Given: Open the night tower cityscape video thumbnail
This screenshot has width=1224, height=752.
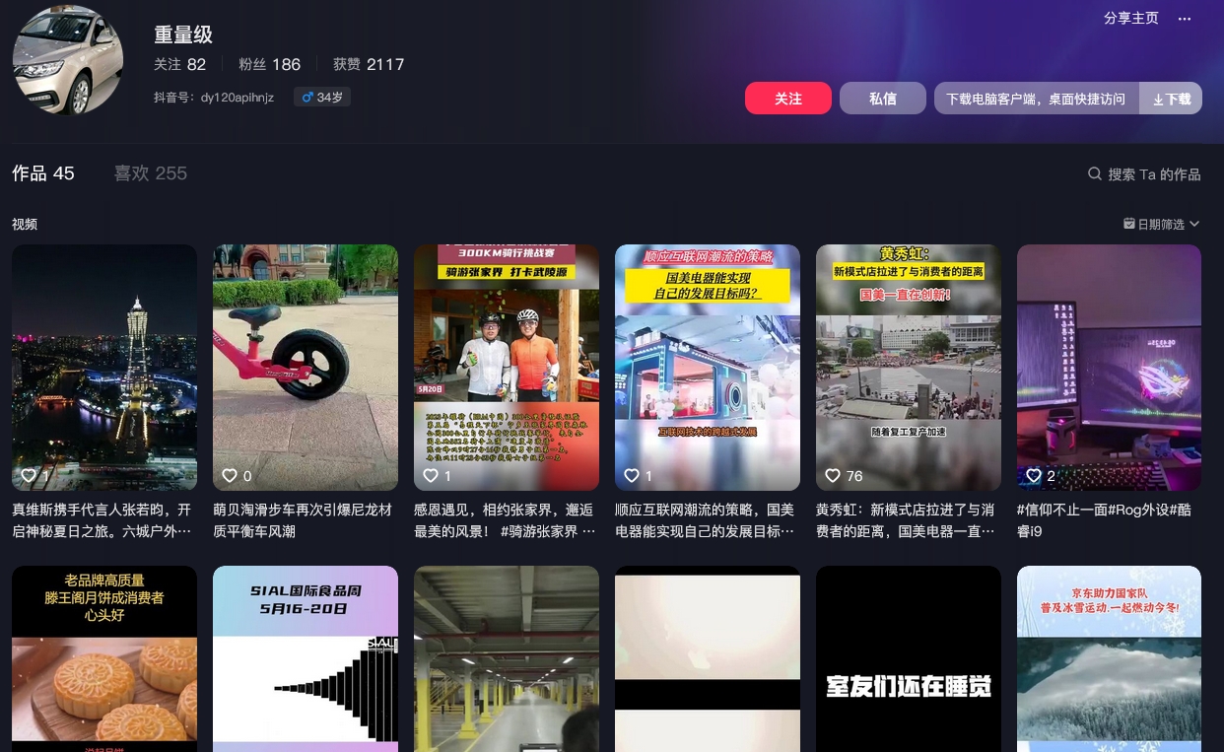Looking at the screenshot, I should tap(104, 368).
